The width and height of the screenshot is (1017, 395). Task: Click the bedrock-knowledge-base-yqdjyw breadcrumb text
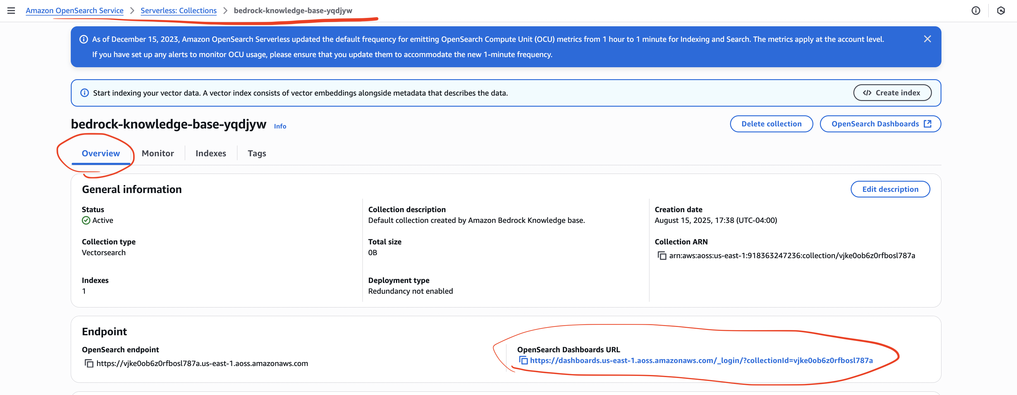click(293, 11)
